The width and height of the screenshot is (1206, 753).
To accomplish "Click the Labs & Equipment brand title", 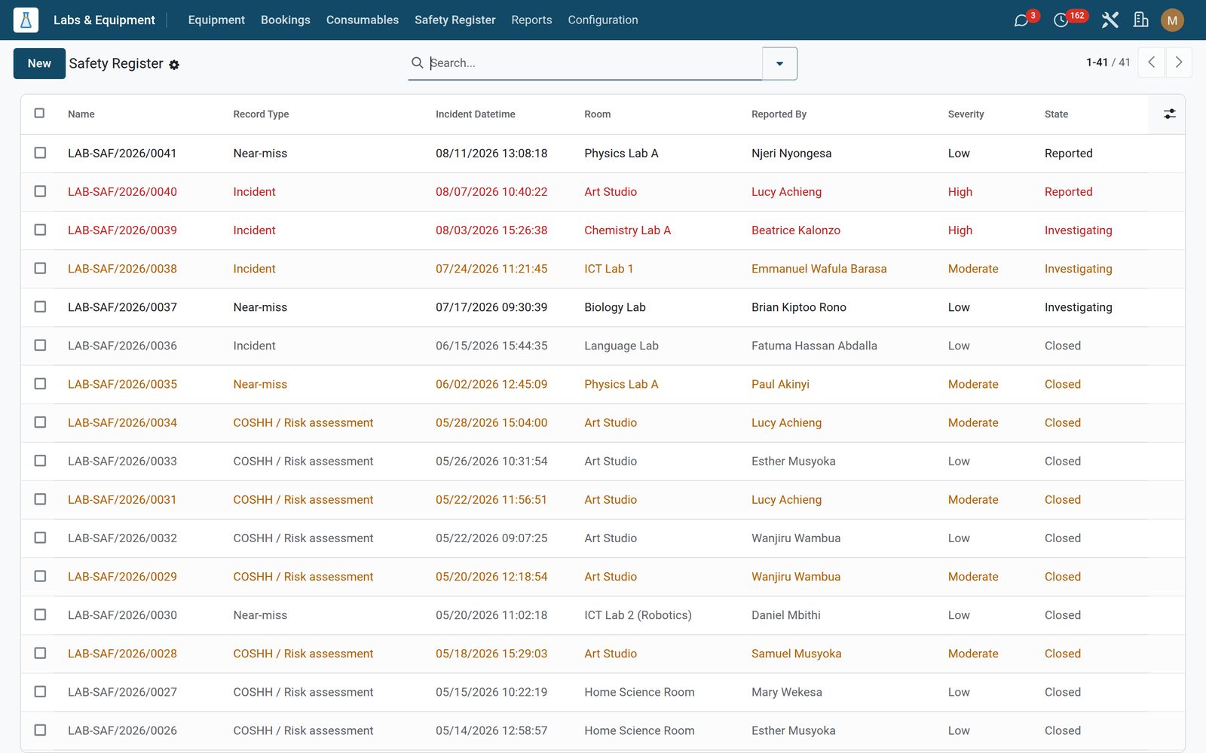I will 104,20.
